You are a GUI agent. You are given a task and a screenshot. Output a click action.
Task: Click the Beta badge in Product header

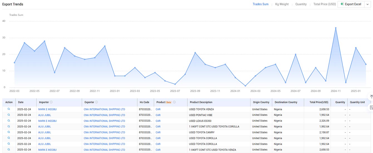click(169, 102)
